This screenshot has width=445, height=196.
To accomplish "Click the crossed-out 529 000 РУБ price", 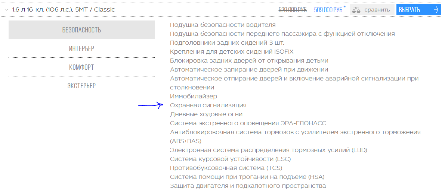I will (293, 10).
